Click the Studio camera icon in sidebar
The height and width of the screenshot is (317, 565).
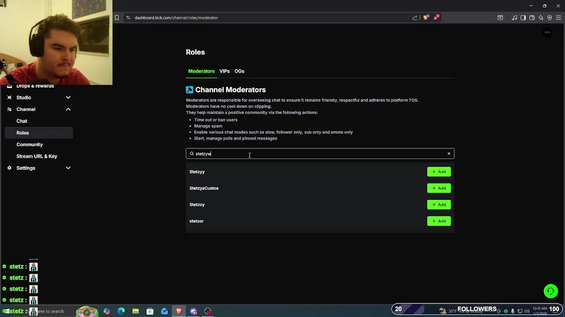pos(9,97)
